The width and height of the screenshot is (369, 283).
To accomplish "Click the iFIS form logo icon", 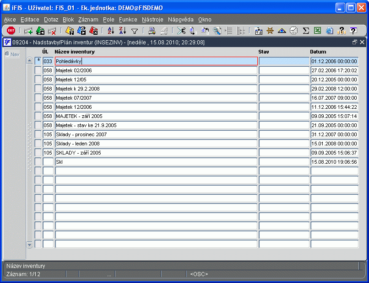I will (x=7, y=43).
